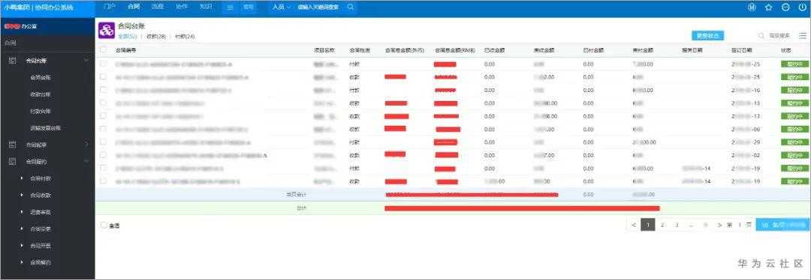Check the 收款 row dated ending -25
The width and height of the screenshot is (811, 280).
pyautogui.click(x=104, y=77)
